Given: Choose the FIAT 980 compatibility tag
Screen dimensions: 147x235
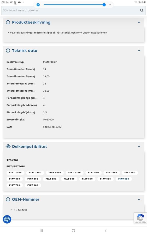Looking at the screenshot, I should click(33, 185).
